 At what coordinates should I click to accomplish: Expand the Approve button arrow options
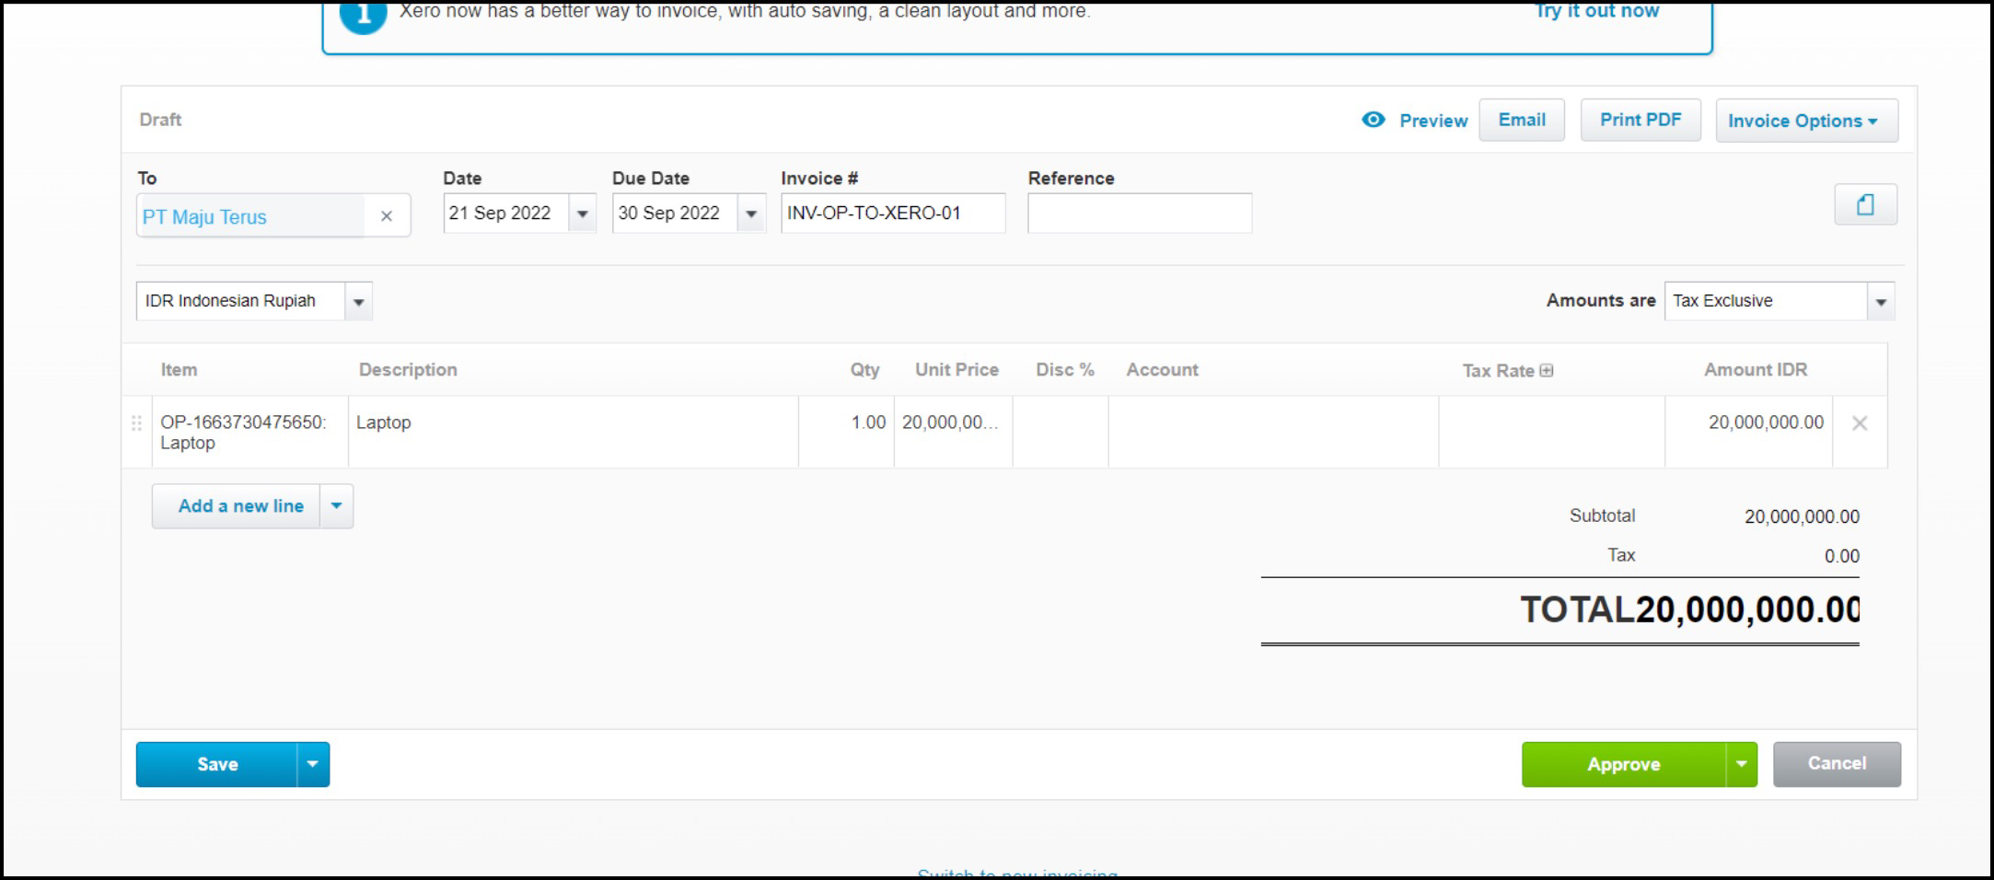[x=1741, y=764]
